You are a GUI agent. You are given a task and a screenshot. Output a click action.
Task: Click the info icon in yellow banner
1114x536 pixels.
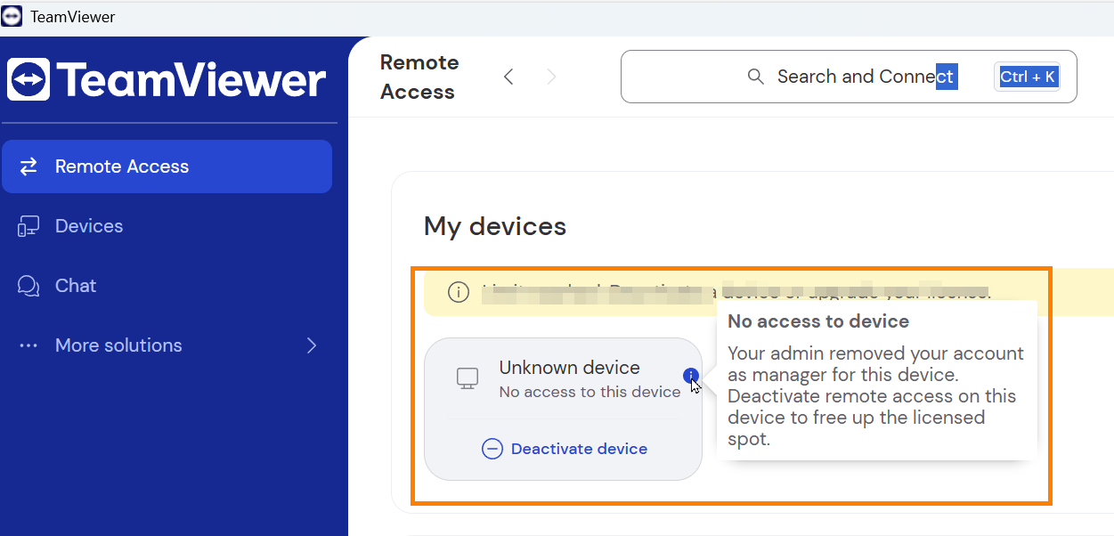pos(459,292)
